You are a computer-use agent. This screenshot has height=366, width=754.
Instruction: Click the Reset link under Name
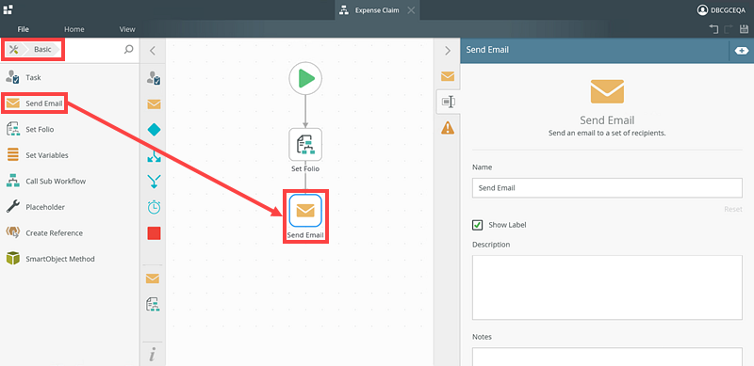click(x=733, y=210)
